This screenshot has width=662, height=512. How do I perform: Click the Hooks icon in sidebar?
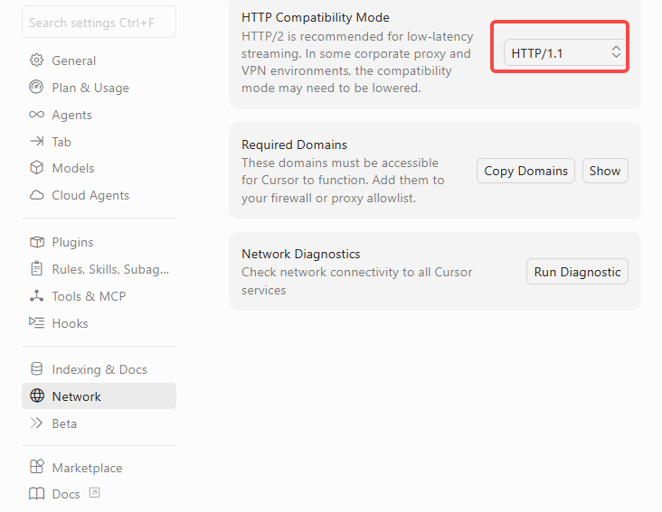pyautogui.click(x=37, y=323)
